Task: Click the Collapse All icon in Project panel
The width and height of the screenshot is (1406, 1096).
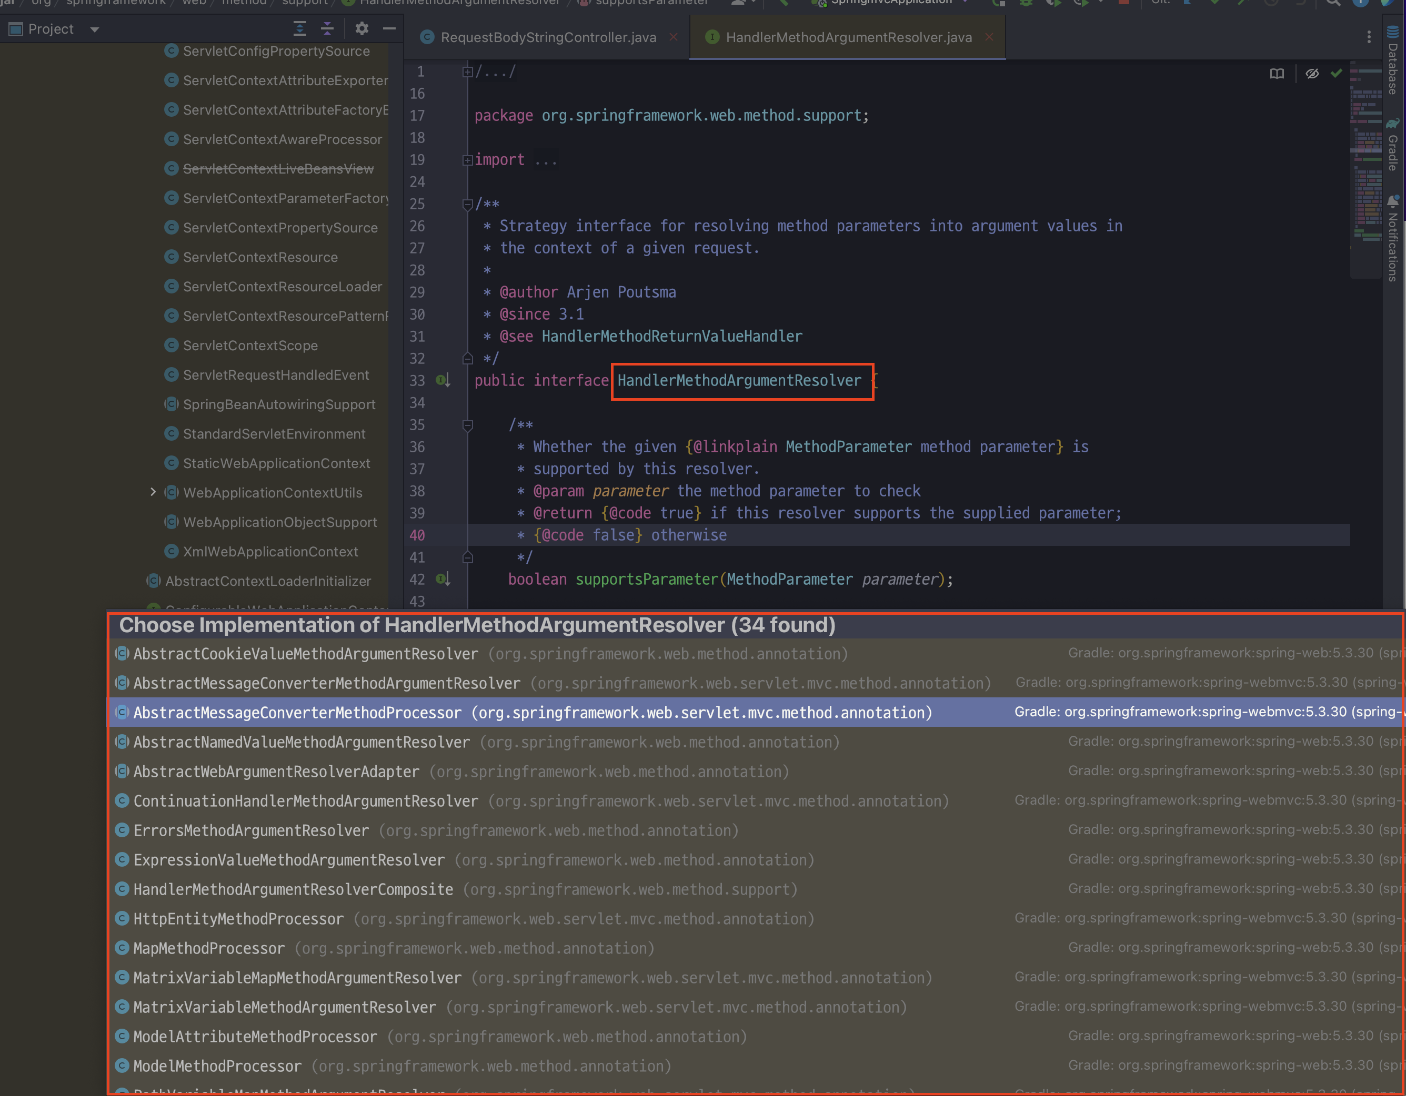Action: click(x=327, y=28)
